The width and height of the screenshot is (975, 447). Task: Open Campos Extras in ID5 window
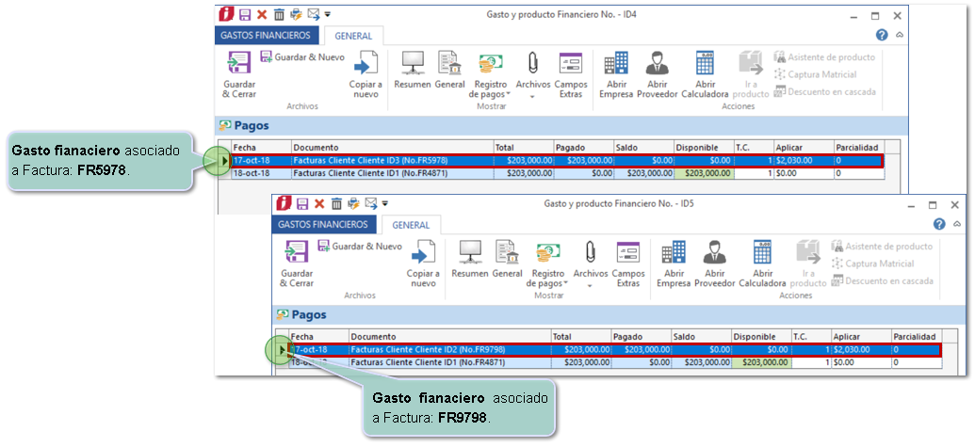pyautogui.click(x=628, y=264)
